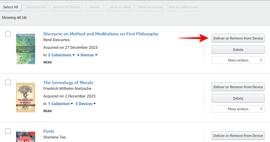Tick the checkbox for Discourse on Method
Image resolution: width=270 pixels, height=142 pixels.
8,34
